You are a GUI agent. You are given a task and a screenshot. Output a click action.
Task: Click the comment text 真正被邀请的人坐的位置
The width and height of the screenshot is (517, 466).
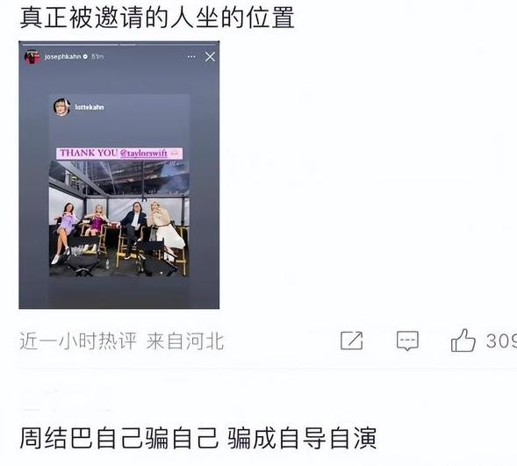[157, 18]
